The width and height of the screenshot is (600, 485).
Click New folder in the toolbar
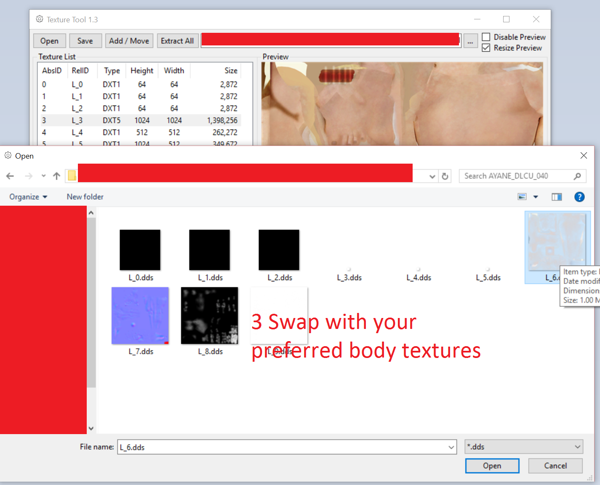pyautogui.click(x=85, y=197)
